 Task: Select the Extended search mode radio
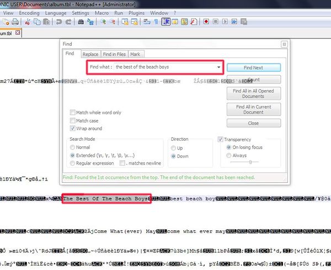[x=72, y=155]
